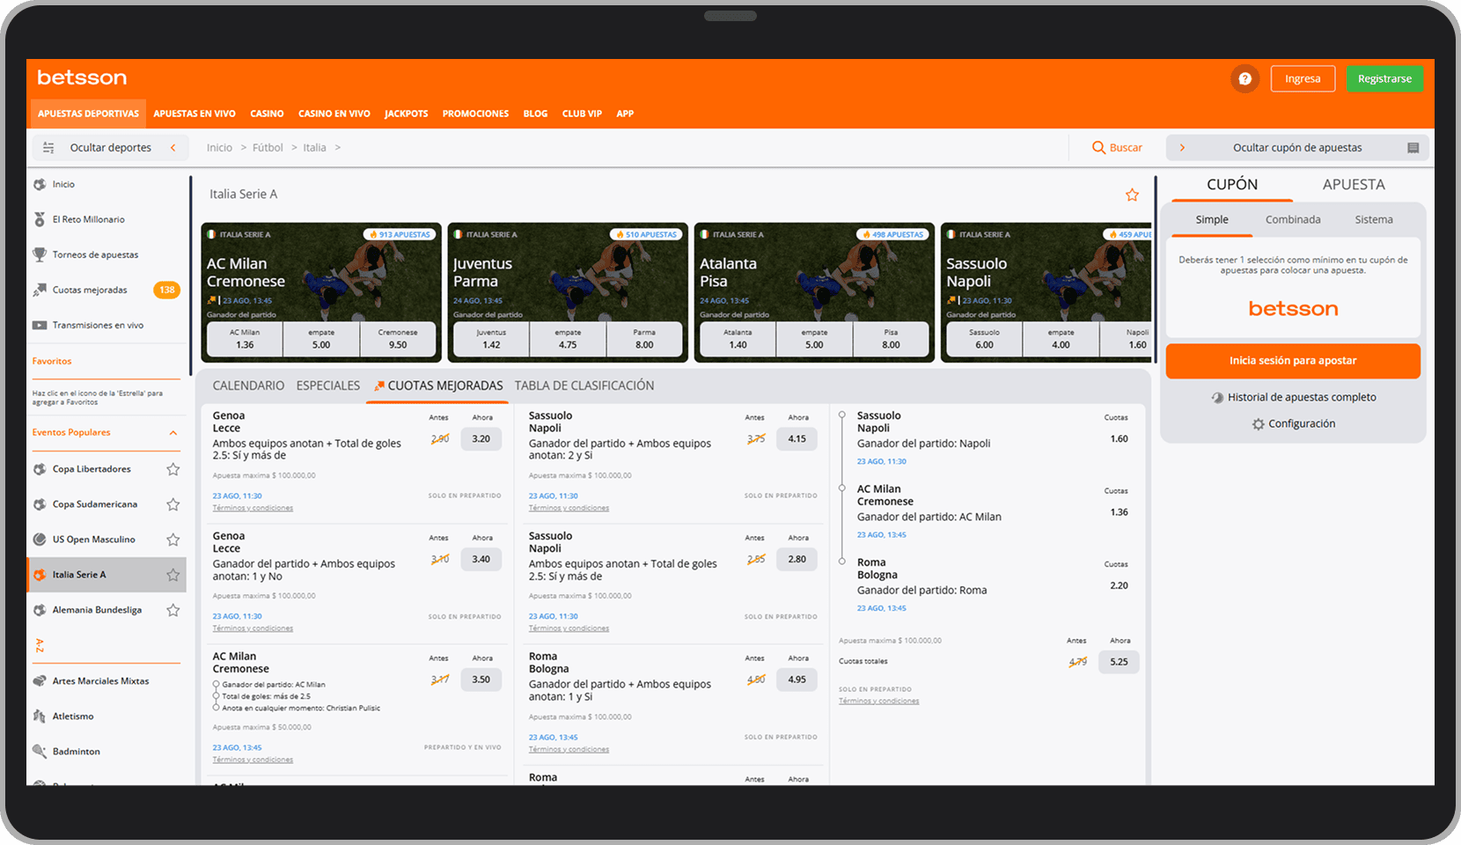This screenshot has width=1461, height=845.
Task: Favorite Copa Sudamericana with its star
Action: pos(173,504)
